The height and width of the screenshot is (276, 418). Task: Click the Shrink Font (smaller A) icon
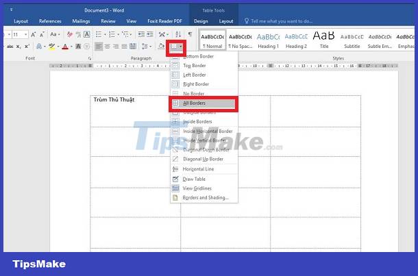click(x=42, y=34)
